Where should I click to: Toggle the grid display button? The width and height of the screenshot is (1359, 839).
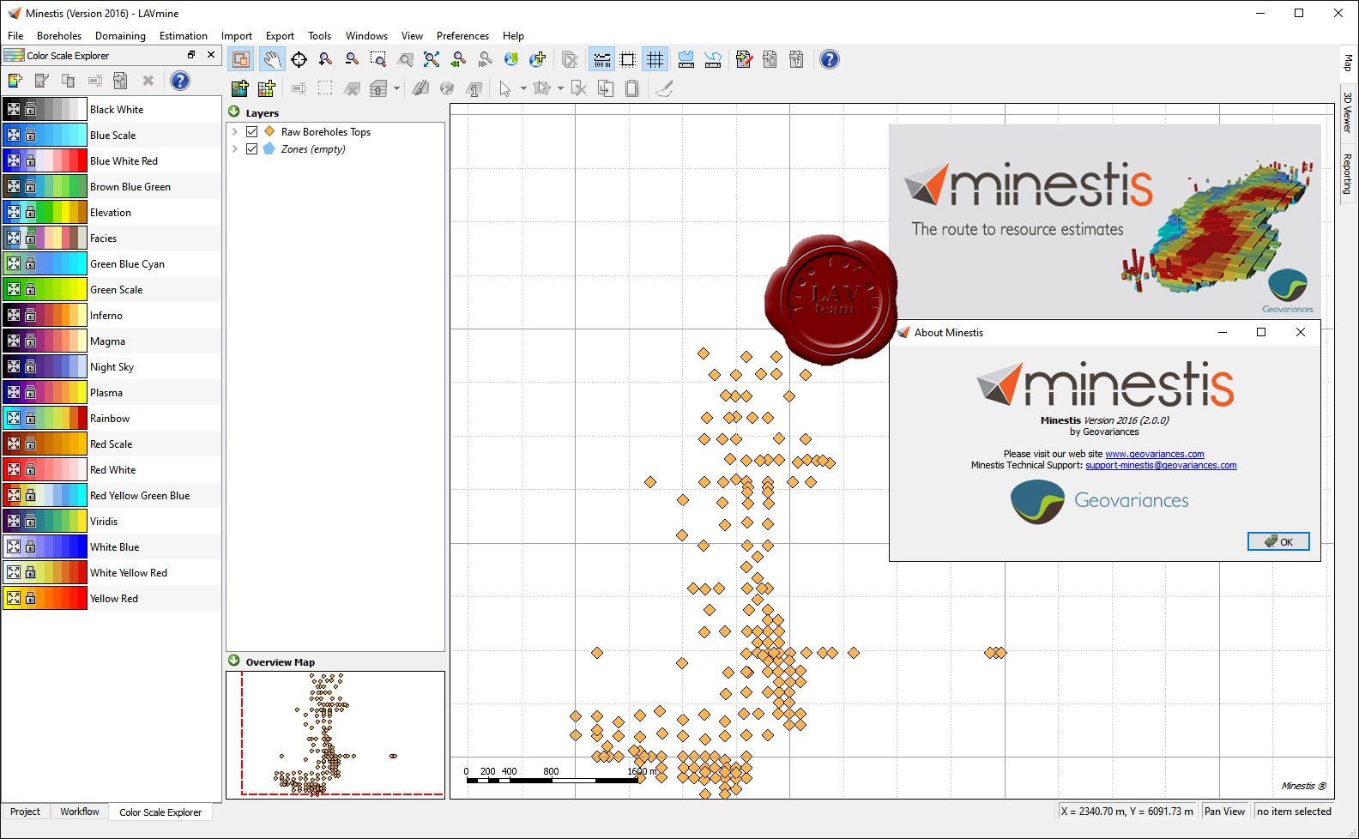tap(655, 59)
